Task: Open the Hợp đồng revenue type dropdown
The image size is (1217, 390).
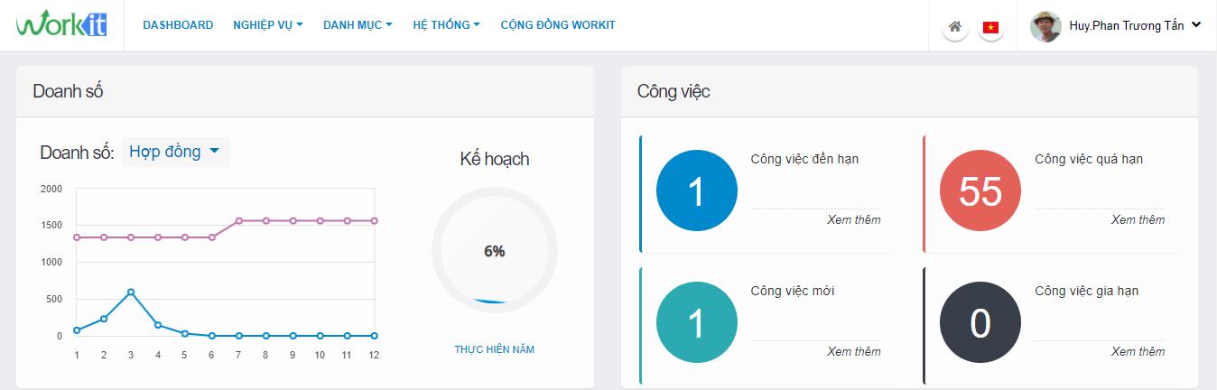Action: pyautogui.click(x=174, y=152)
